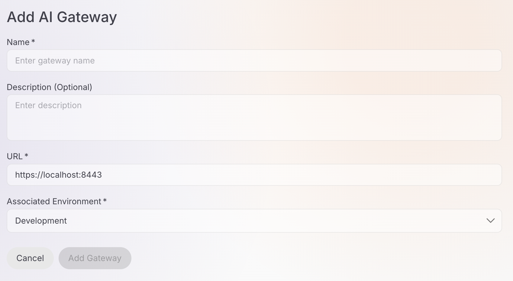The image size is (513, 281).
Task: Click the "Enter gateway name" placeholder
Action: [55, 61]
